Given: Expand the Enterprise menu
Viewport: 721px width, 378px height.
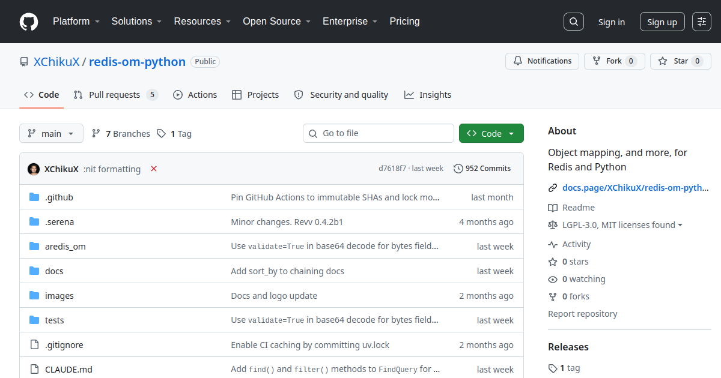Looking at the screenshot, I should pyautogui.click(x=350, y=22).
